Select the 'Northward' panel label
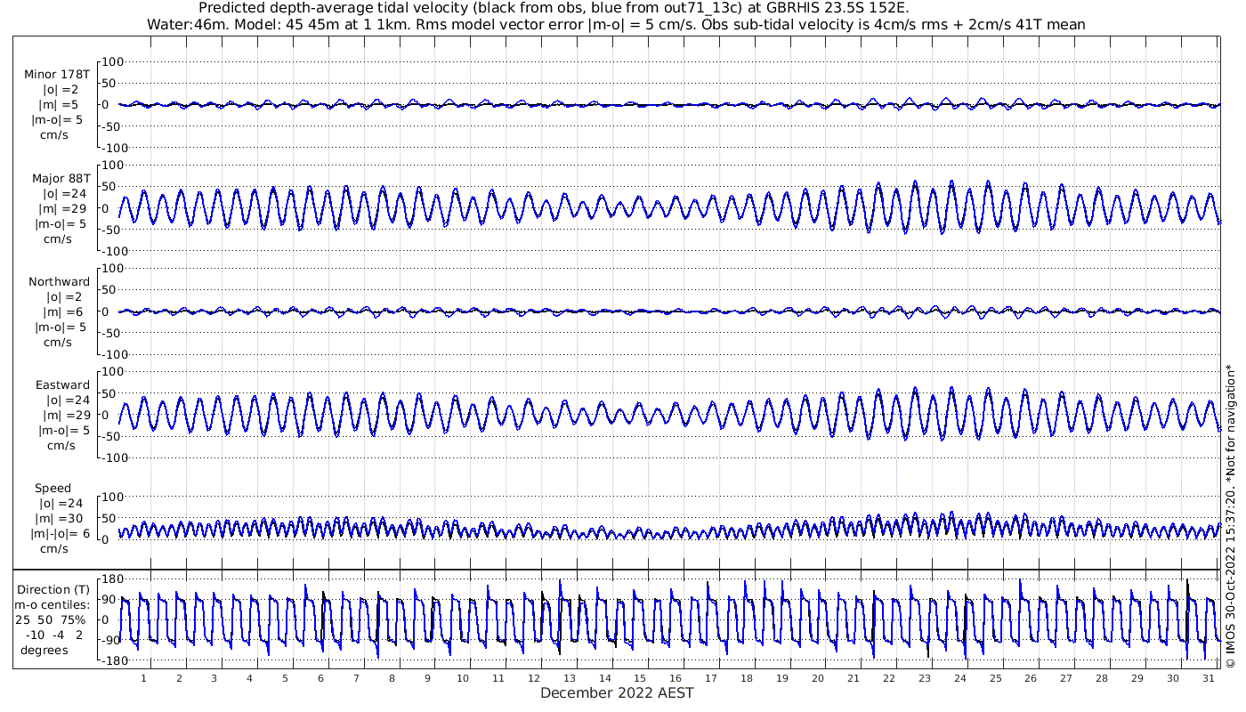This screenshot has width=1246, height=712. pos(59,282)
